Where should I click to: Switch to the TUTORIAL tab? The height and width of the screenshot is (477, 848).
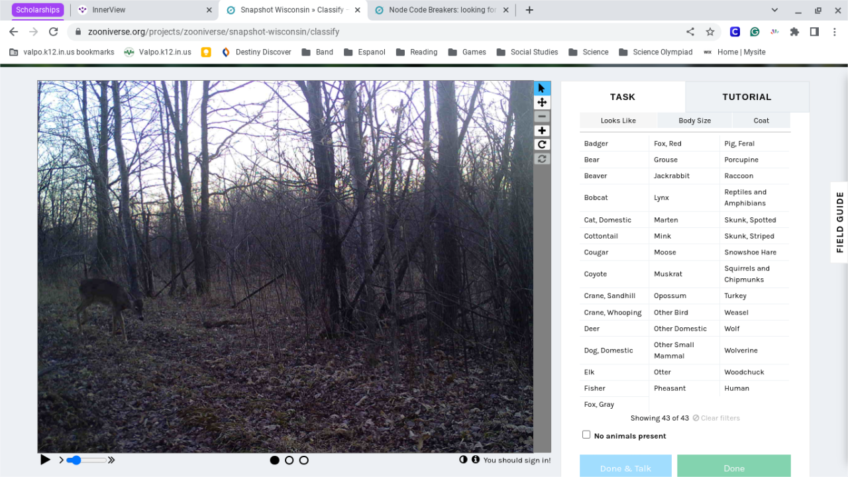click(747, 97)
